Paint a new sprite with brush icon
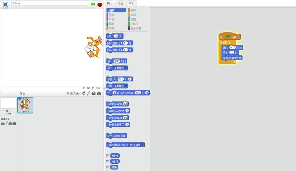Image resolution: width=296 pixels, height=171 pixels. pyautogui.click(x=88, y=93)
